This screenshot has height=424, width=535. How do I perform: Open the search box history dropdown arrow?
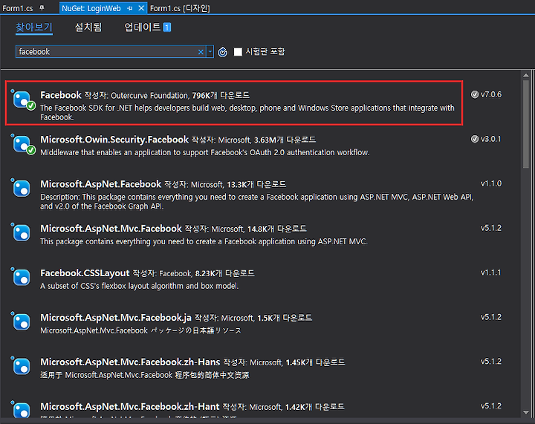210,52
